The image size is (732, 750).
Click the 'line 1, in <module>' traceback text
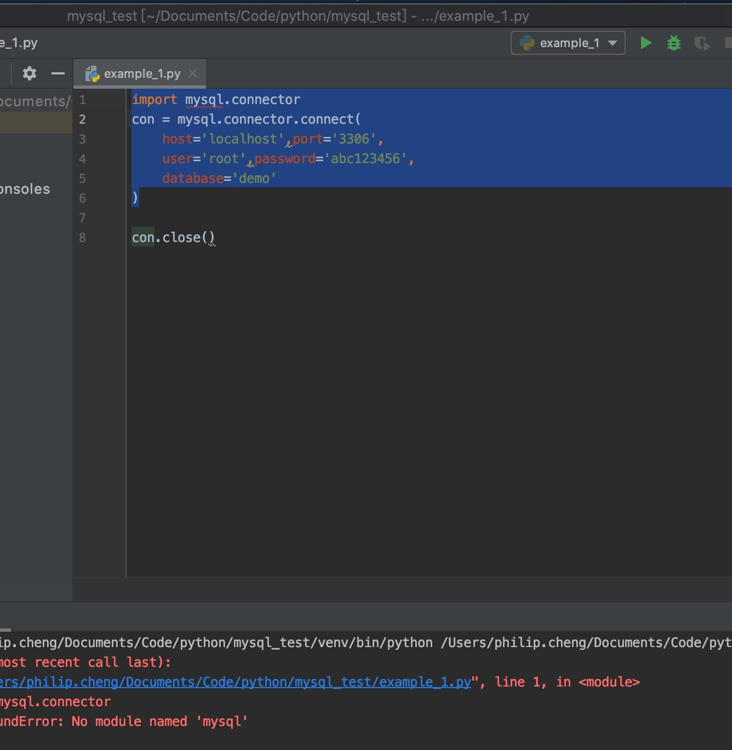click(567, 682)
